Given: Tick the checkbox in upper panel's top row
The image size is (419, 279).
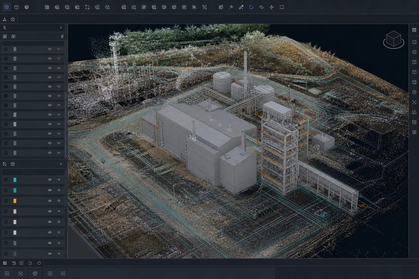Looking at the screenshot, I should (x=6, y=49).
